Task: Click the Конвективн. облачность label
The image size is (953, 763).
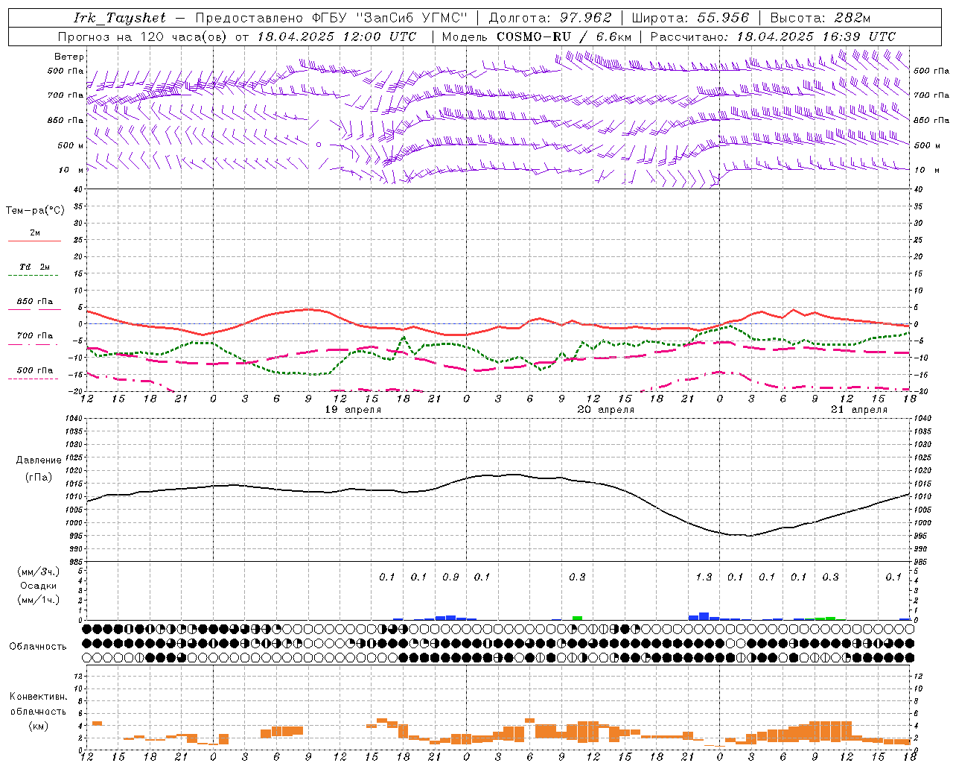Action: pyautogui.click(x=38, y=704)
